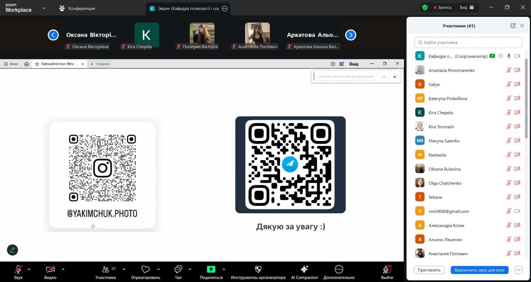Unmute microphone with the Sound button
The height and width of the screenshot is (282, 531).
pyautogui.click(x=18, y=269)
